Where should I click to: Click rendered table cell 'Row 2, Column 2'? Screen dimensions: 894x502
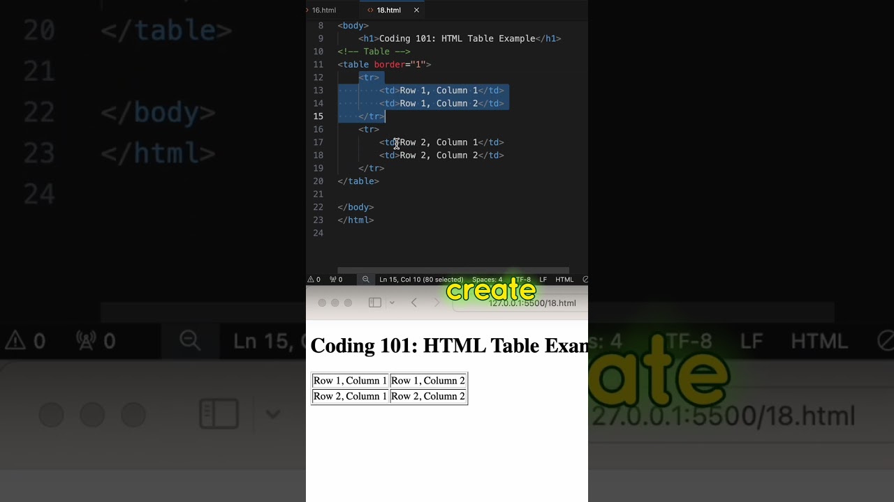[x=428, y=396]
